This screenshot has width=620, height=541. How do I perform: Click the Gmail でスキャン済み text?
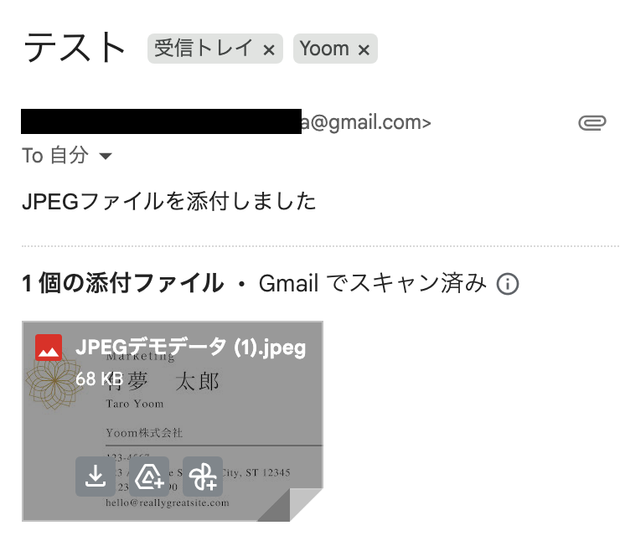[373, 283]
